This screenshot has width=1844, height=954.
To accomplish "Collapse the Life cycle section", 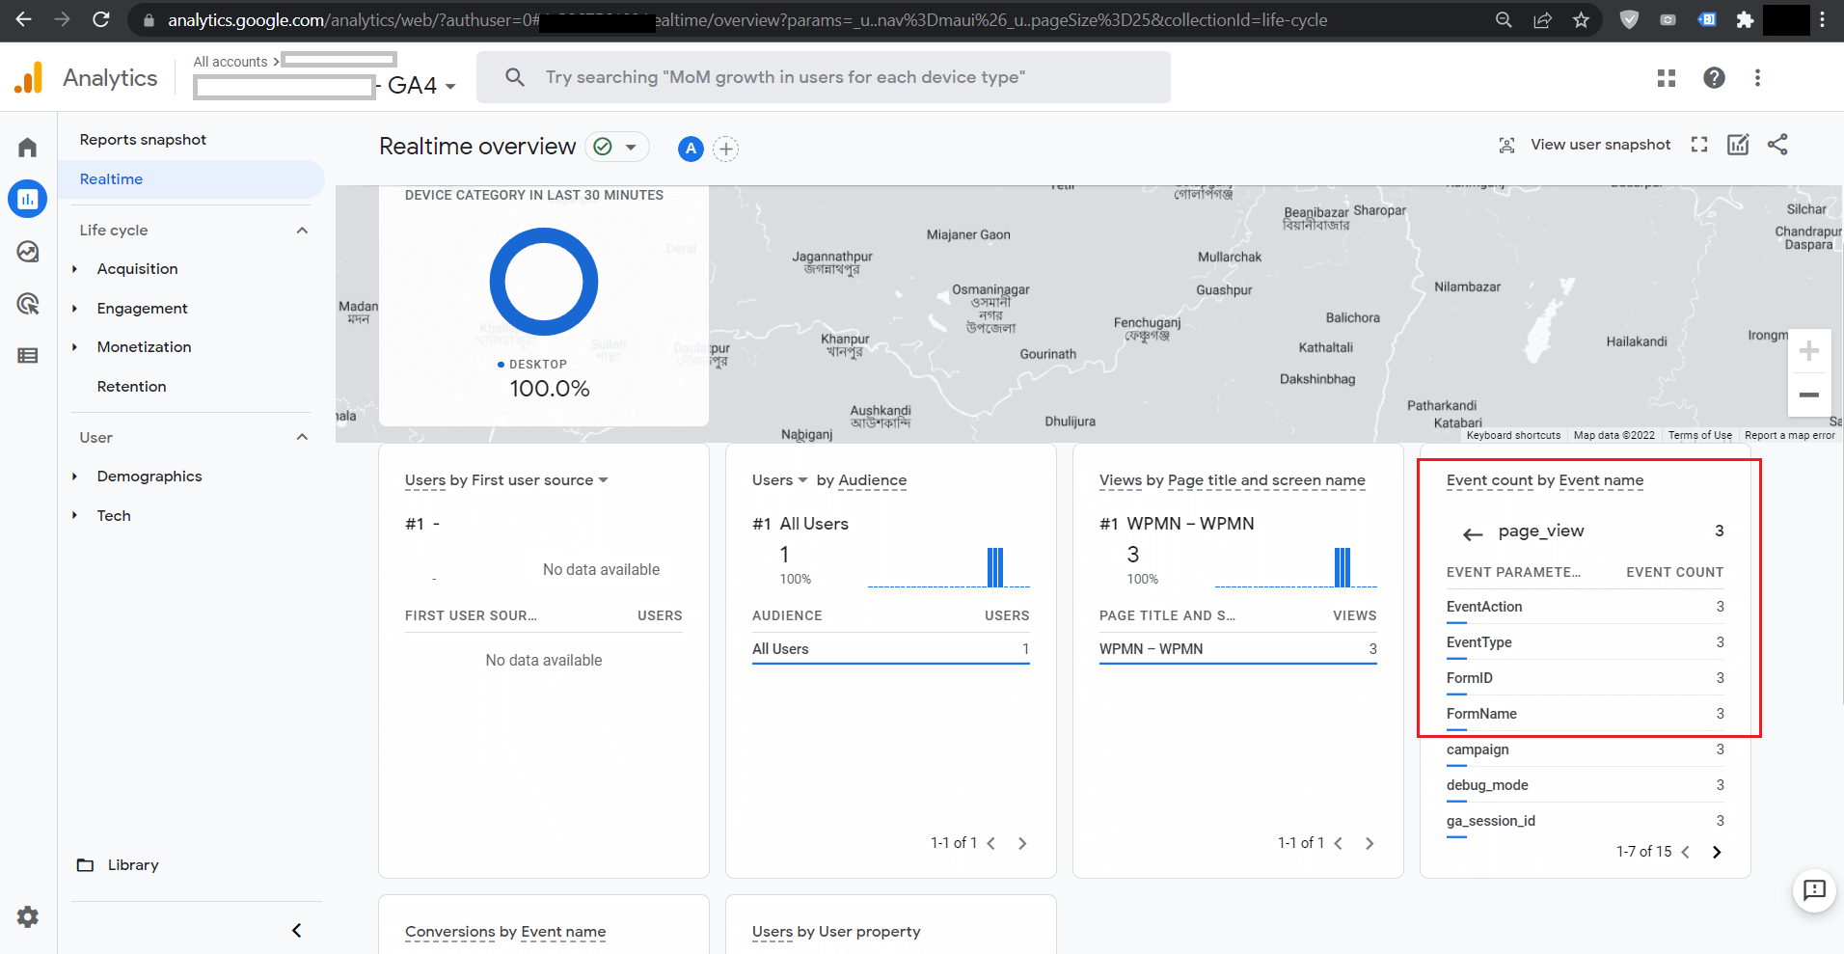I will [302, 231].
